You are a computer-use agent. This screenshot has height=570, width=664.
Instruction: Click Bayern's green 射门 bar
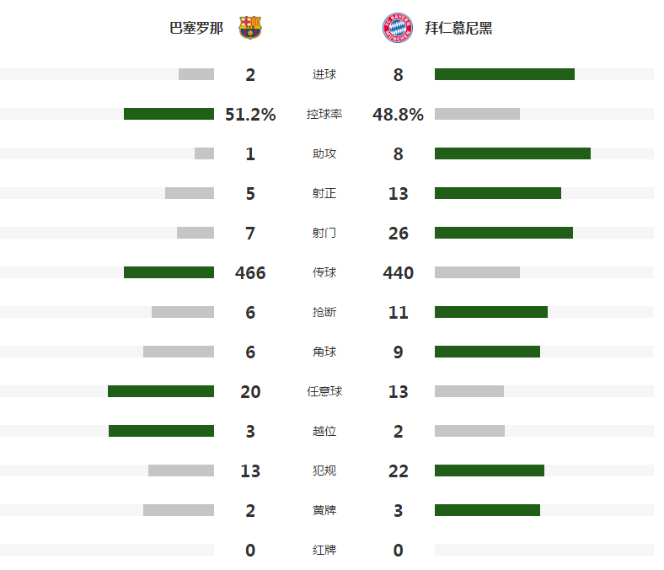click(x=503, y=233)
